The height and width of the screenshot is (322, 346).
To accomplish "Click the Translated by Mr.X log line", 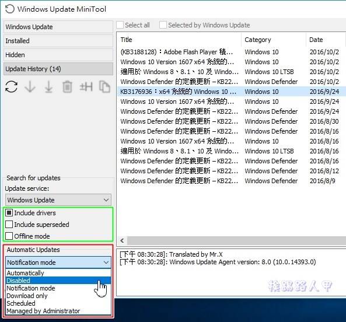I will 171,254.
